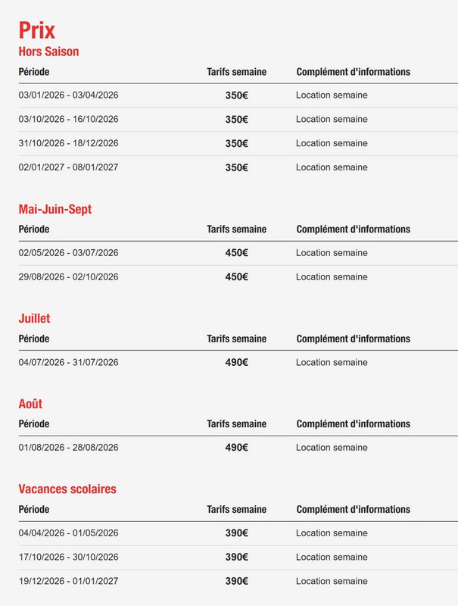Click "Tarifs semaine" header under Hors Saison
Viewport: 458px width, 606px height.
click(x=236, y=72)
